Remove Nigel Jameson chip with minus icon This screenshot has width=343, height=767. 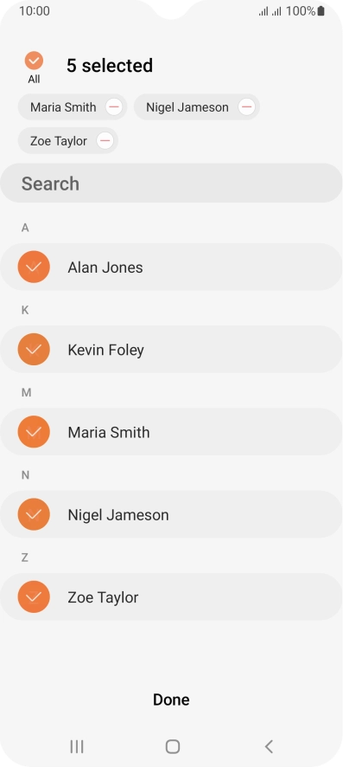pyautogui.click(x=246, y=106)
